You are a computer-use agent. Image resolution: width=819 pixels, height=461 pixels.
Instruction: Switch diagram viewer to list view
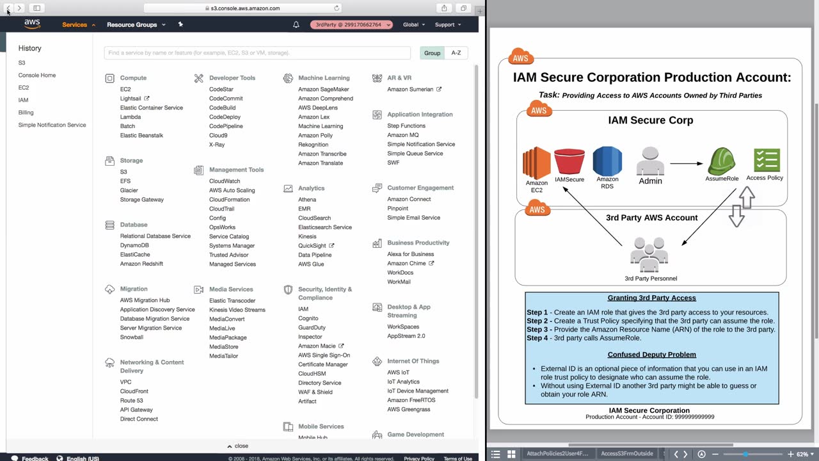pyautogui.click(x=495, y=454)
